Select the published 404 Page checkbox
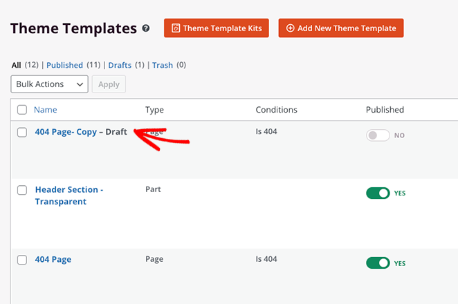 (22, 260)
